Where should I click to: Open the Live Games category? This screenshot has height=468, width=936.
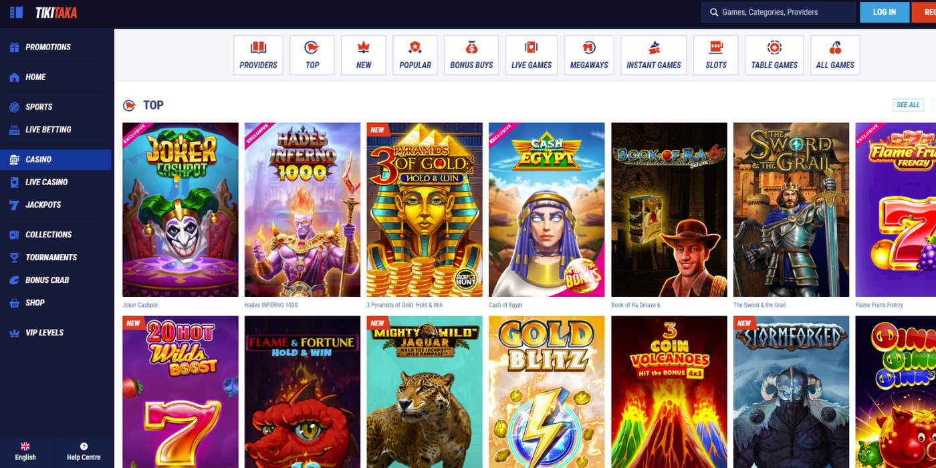pyautogui.click(x=532, y=55)
